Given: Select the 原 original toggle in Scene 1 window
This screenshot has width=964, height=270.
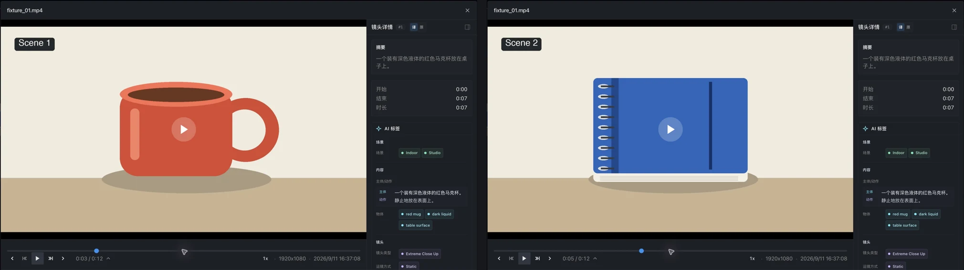Looking at the screenshot, I should 421,27.
